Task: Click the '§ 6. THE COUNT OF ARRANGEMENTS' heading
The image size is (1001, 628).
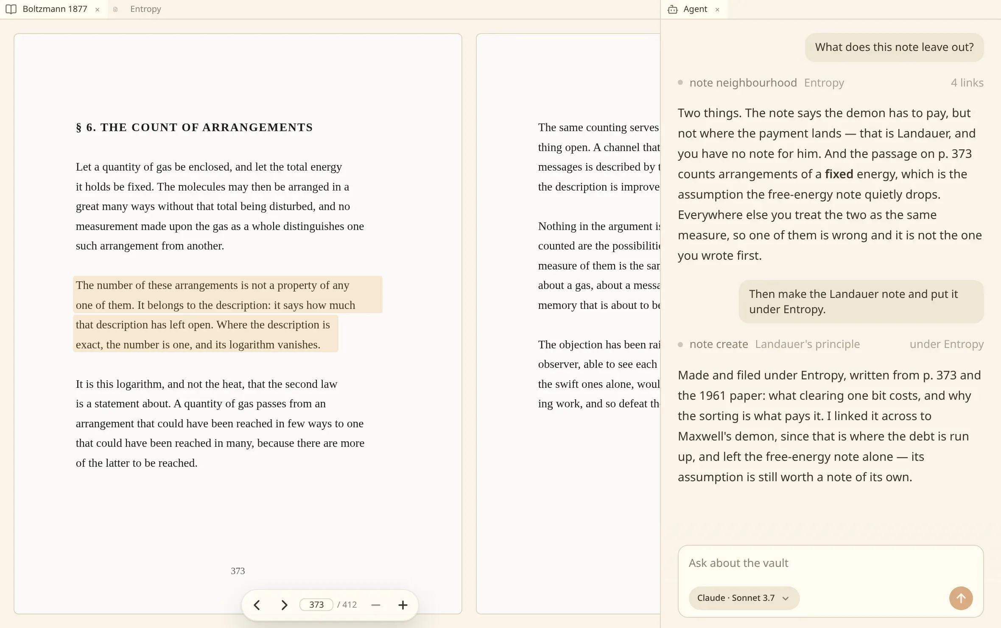Action: pyautogui.click(x=194, y=127)
